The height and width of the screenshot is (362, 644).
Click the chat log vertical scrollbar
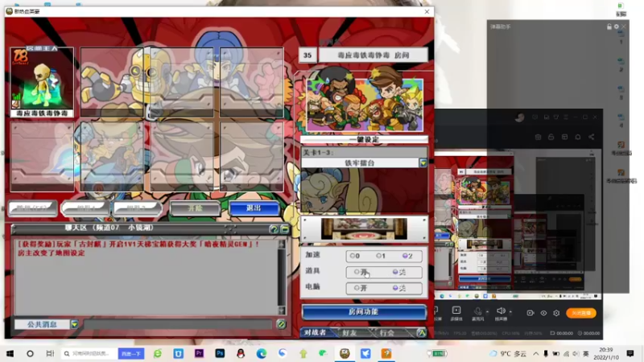pos(281,277)
